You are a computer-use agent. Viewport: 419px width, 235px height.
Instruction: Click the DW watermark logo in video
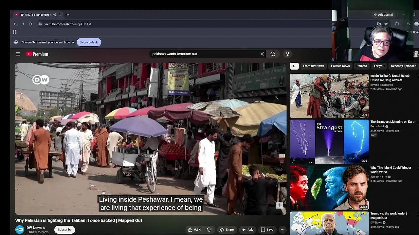(x=41, y=80)
